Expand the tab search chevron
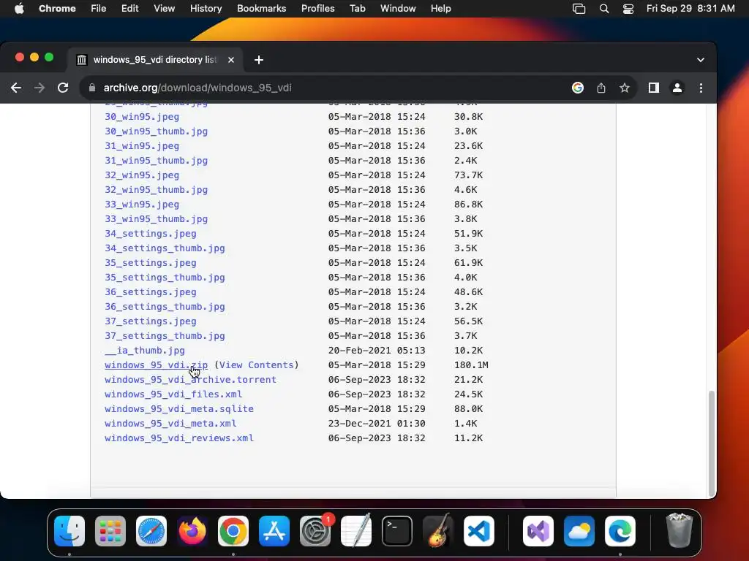 tap(700, 60)
